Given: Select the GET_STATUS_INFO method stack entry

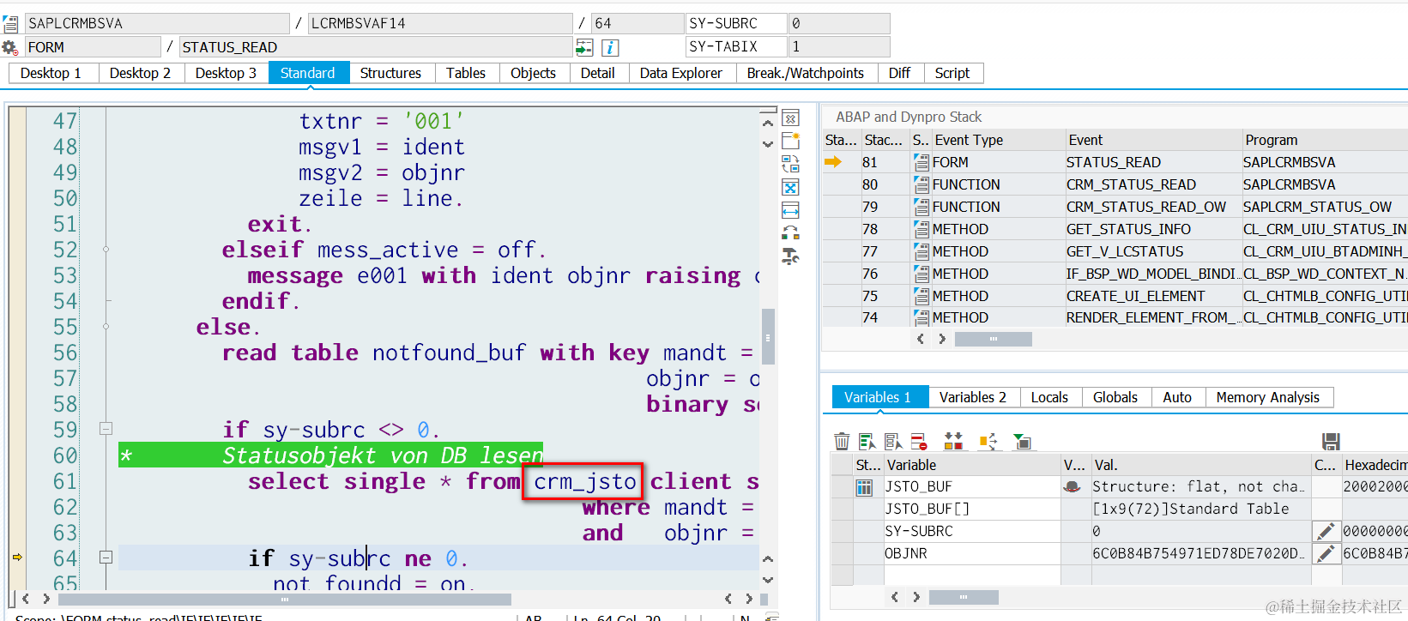Looking at the screenshot, I should pyautogui.click(x=1115, y=229).
